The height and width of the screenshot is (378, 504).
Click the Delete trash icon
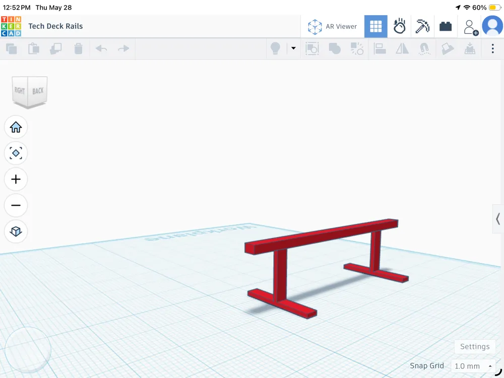click(x=78, y=48)
